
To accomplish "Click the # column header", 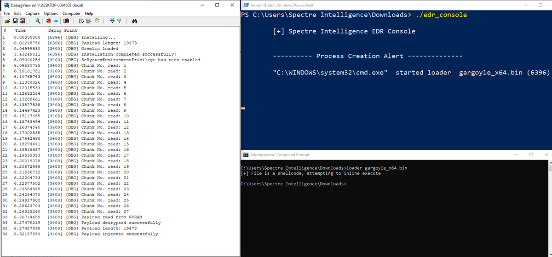I will pos(6,30).
